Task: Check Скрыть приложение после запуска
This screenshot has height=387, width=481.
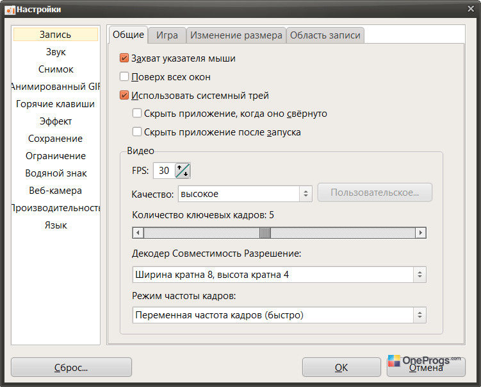Action: (x=137, y=132)
